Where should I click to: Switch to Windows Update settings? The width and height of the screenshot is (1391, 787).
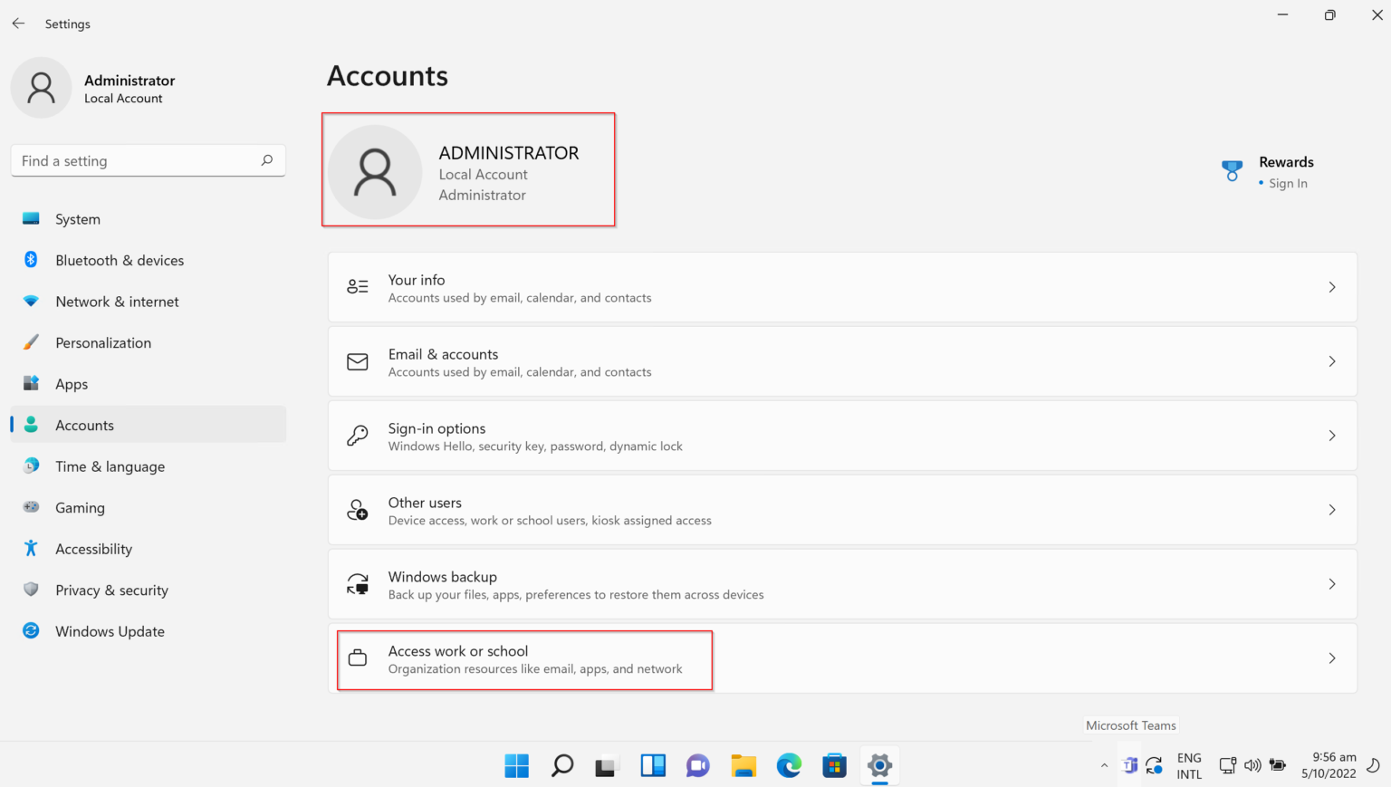(109, 630)
